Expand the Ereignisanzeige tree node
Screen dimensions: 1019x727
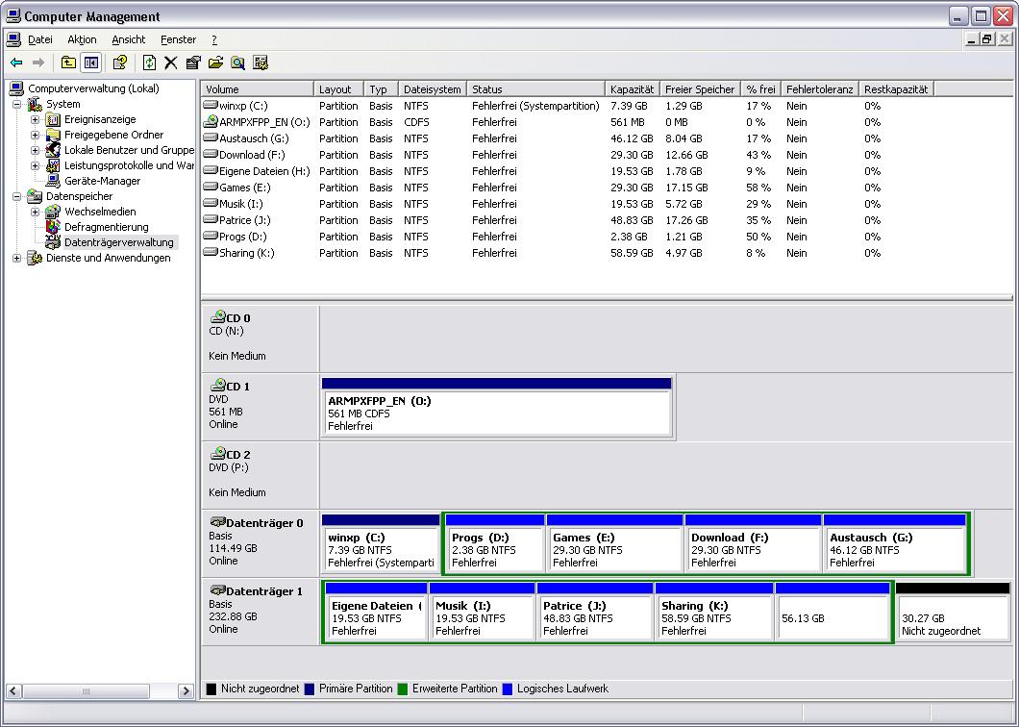(x=35, y=119)
